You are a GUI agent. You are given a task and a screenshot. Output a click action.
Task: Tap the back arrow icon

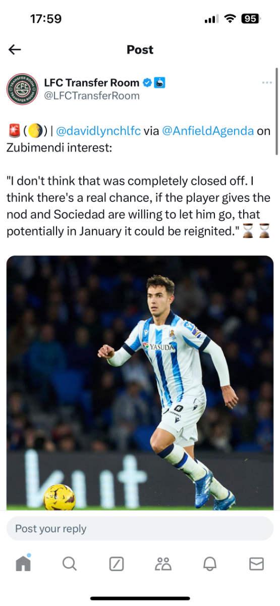15,49
